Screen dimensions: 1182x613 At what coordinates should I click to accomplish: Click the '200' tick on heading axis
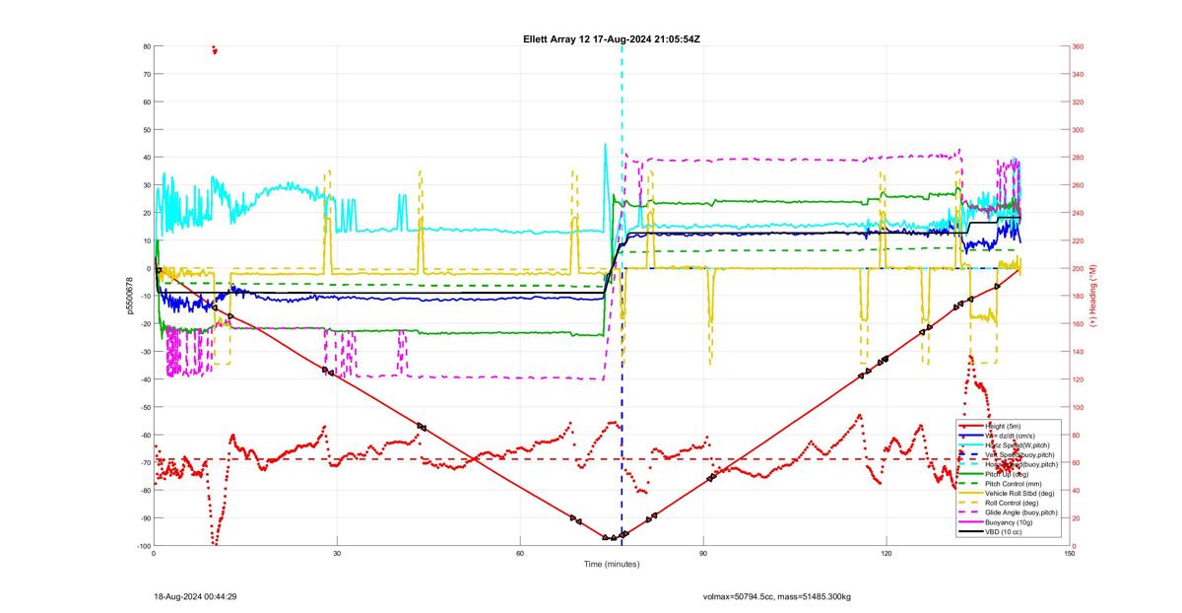[x=1080, y=268]
